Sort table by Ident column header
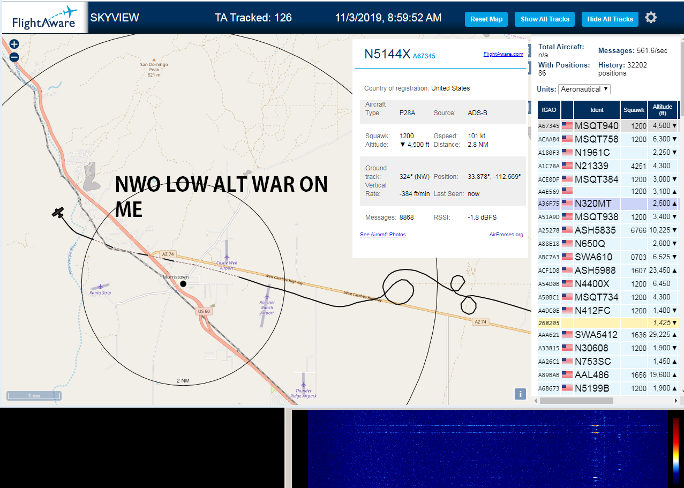Viewport: 684px width, 488px height. coord(597,110)
